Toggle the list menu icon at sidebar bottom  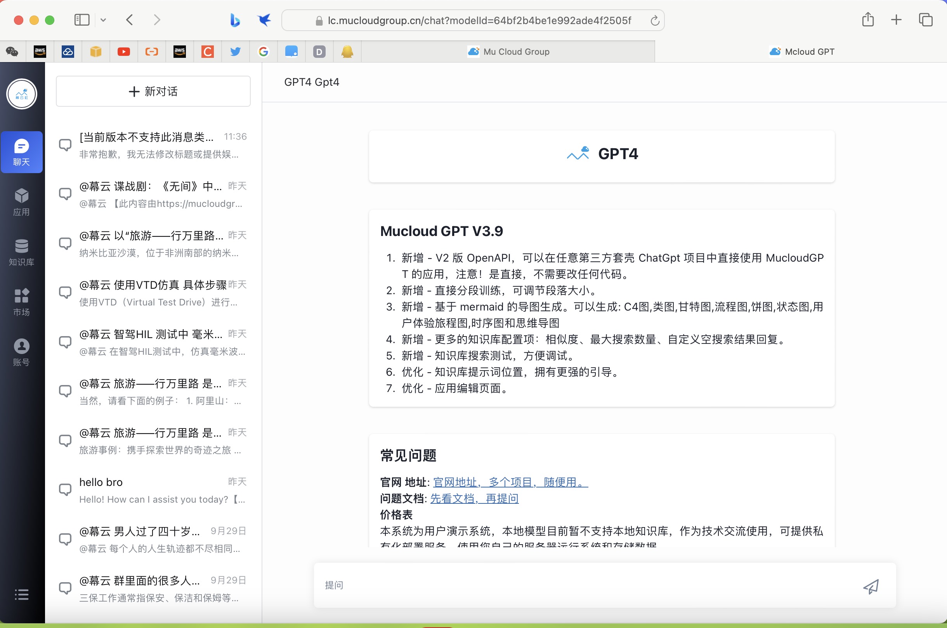(22, 594)
